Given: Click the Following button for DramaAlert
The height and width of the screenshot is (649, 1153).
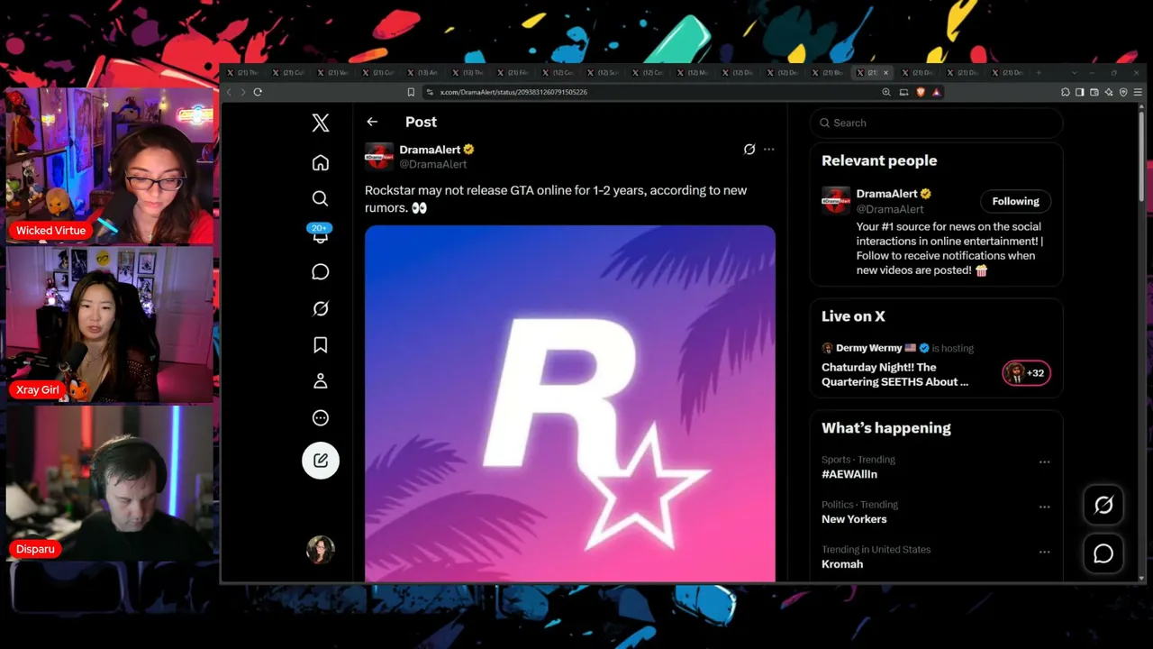Looking at the screenshot, I should point(1015,201).
